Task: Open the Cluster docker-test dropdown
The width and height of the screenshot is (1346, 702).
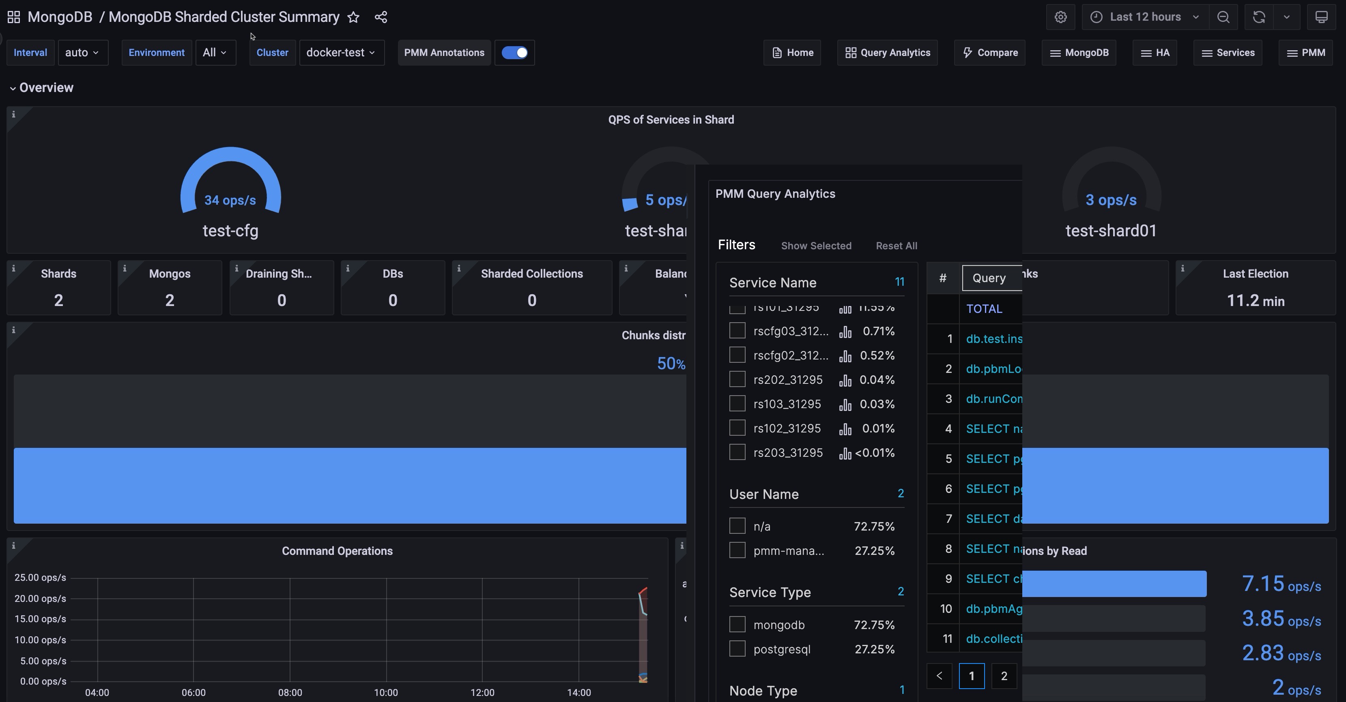Action: 341,53
